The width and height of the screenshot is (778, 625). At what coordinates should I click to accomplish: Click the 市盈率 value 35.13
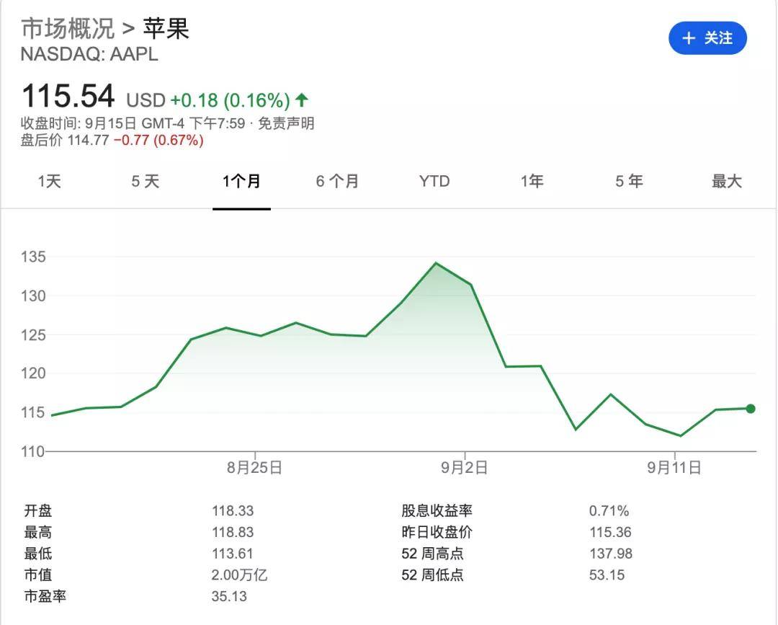pos(229,597)
